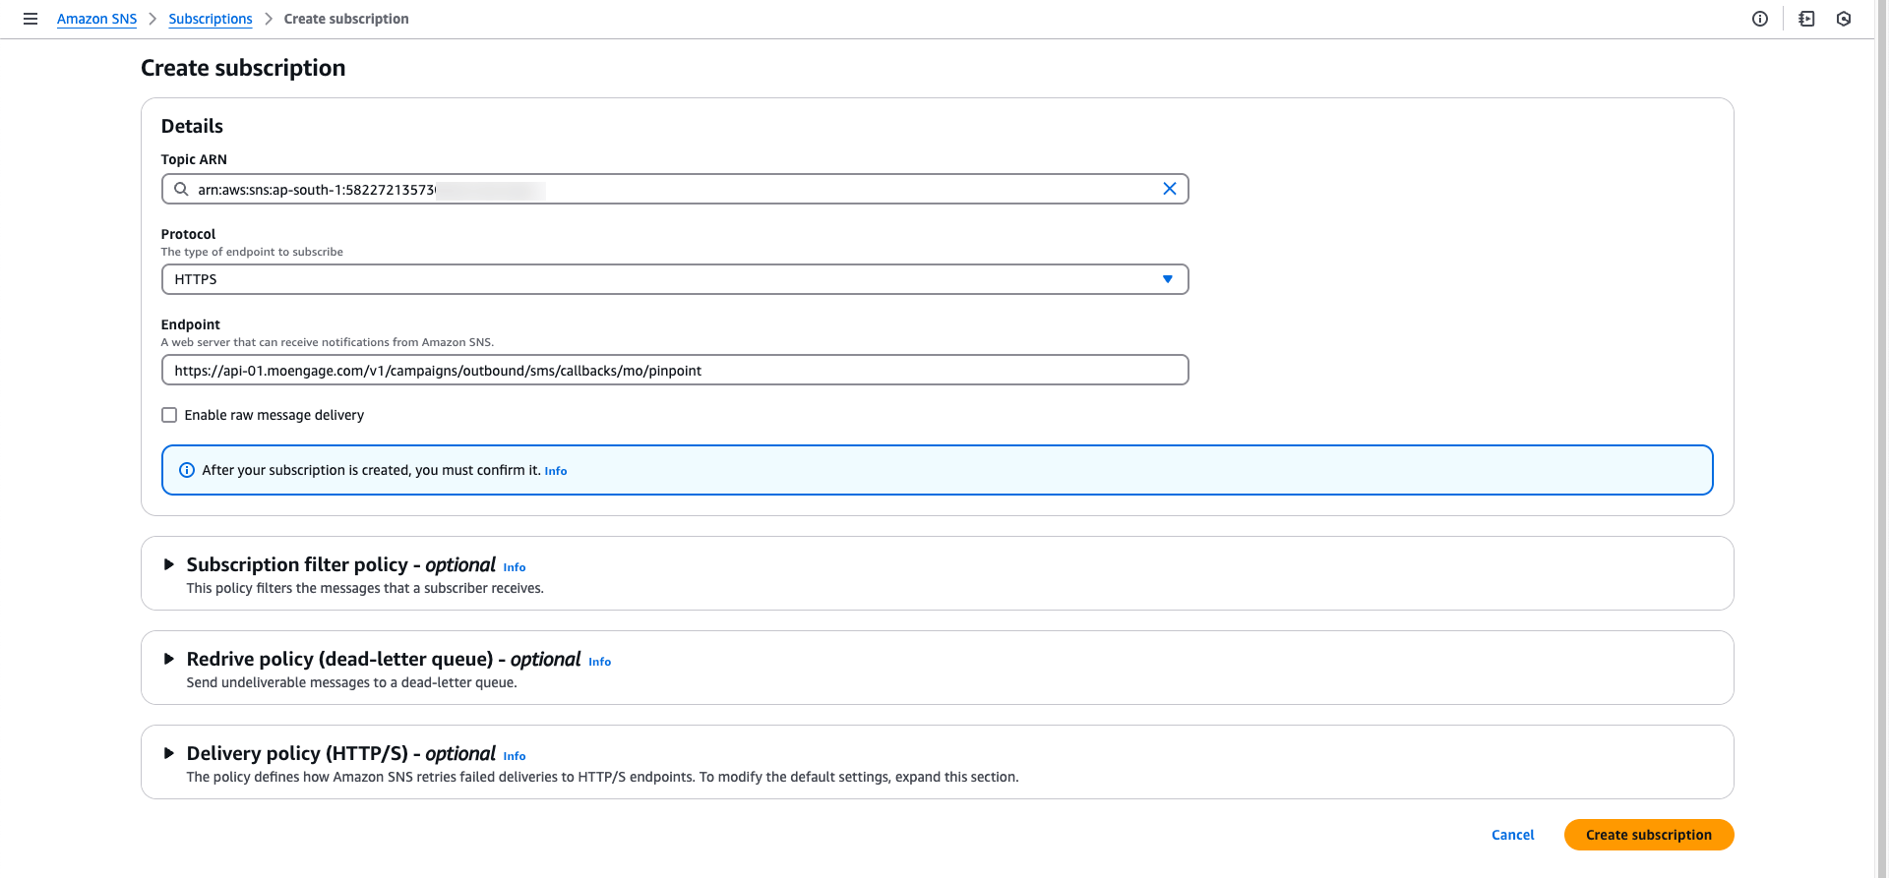This screenshot has width=1889, height=878.
Task: Click the info icon in confirmation notice
Action: pos(187,470)
